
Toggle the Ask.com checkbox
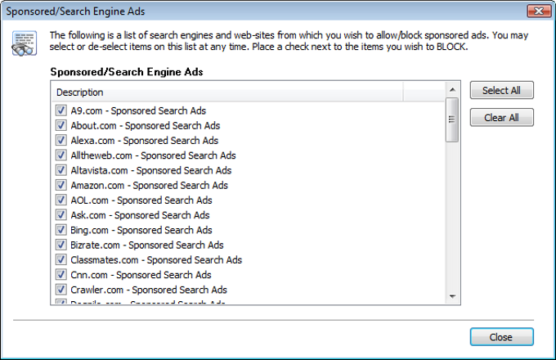(61, 214)
